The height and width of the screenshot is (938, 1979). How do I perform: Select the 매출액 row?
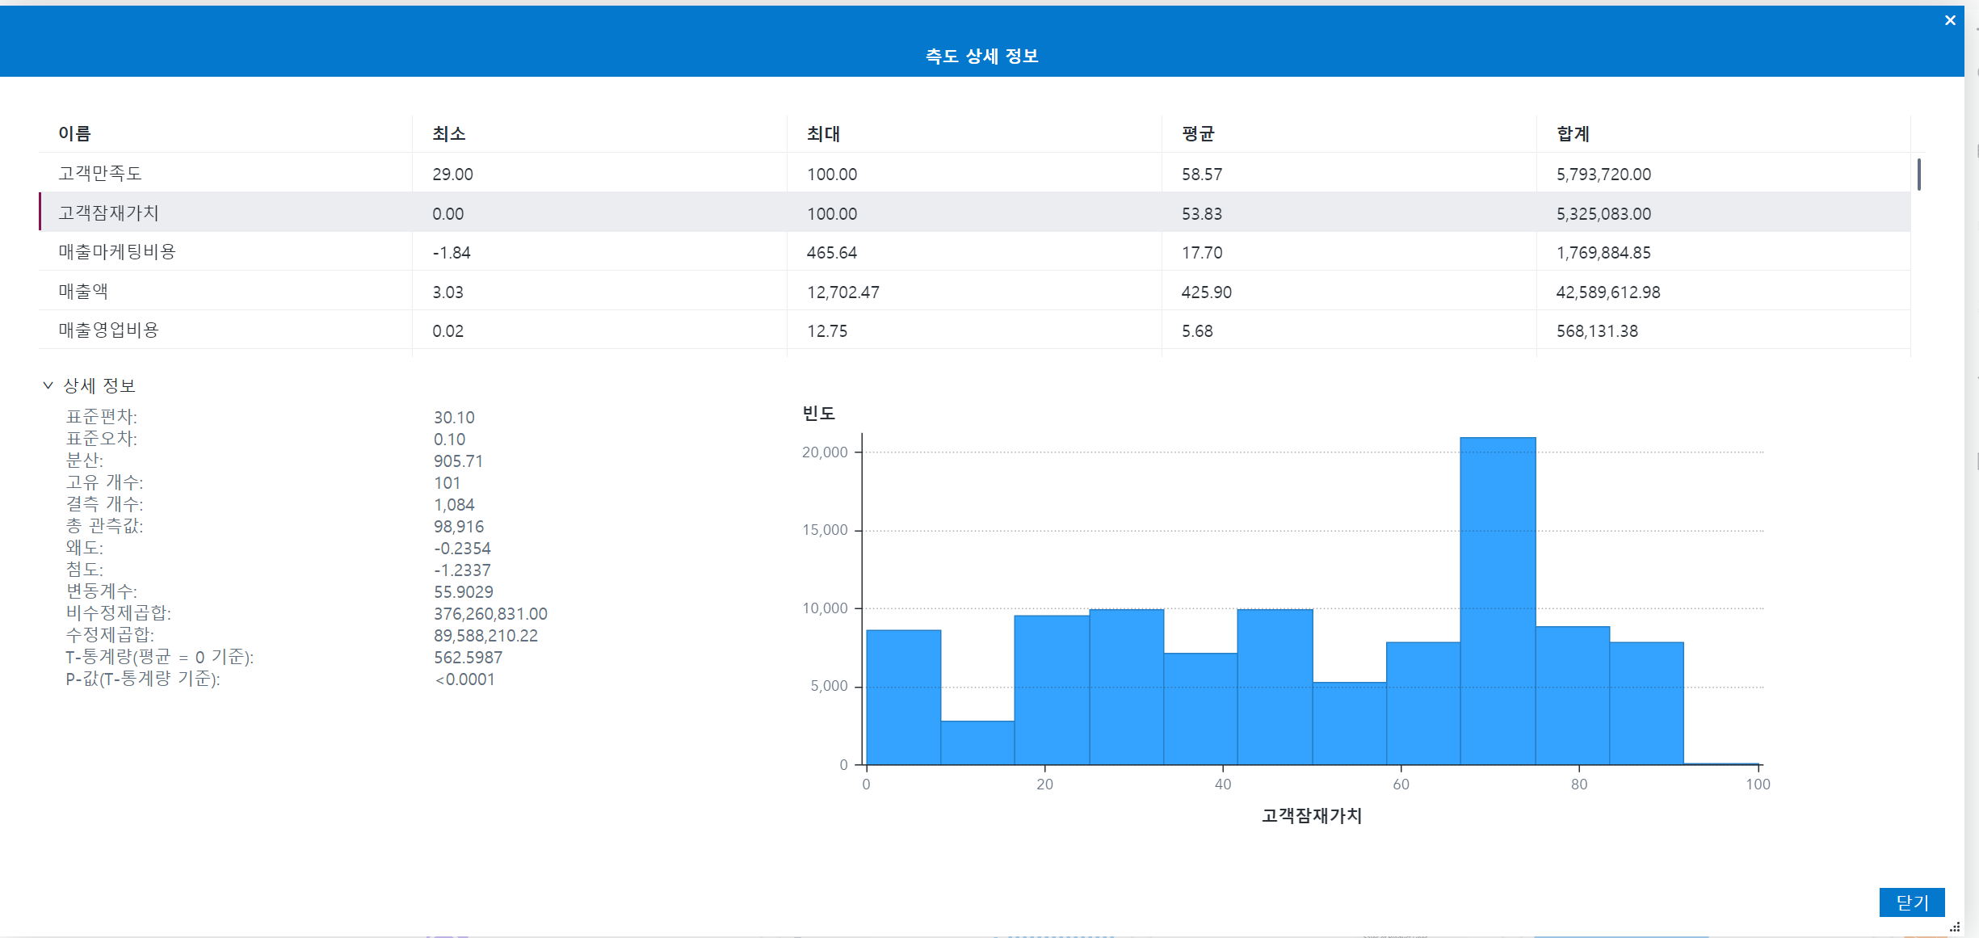pos(83,292)
